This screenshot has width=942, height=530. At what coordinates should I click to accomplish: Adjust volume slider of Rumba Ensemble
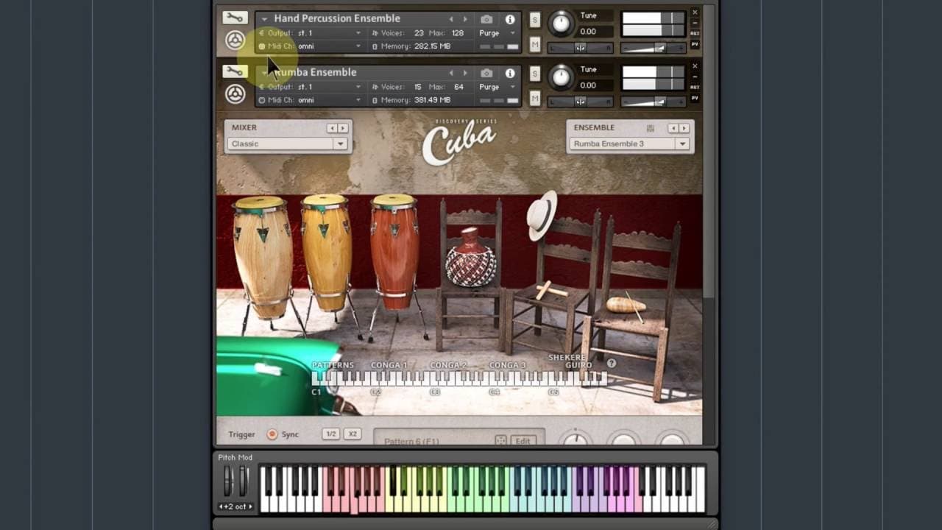point(653,102)
